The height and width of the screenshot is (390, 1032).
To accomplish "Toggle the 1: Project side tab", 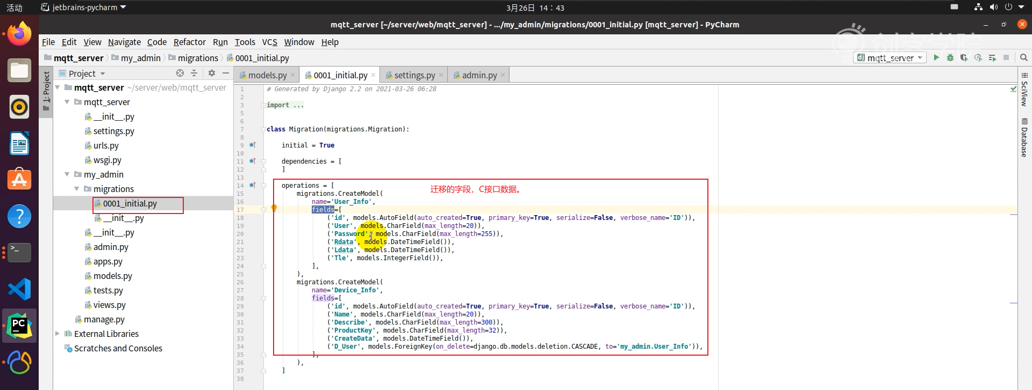I will coord(46,91).
